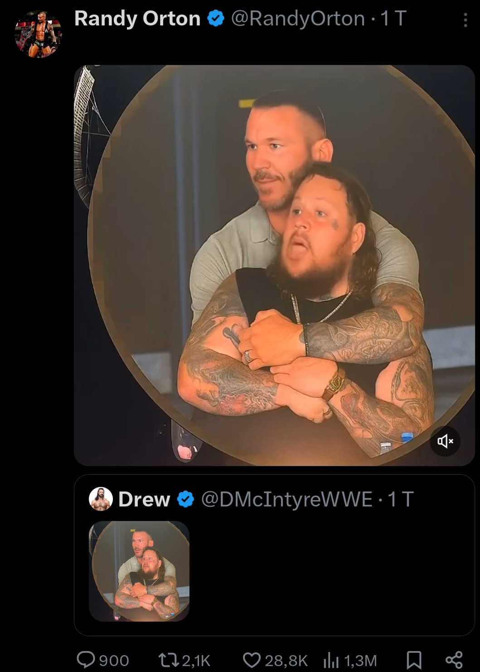Open Drew's small profile avatar
The height and width of the screenshot is (672, 480).
101,499
